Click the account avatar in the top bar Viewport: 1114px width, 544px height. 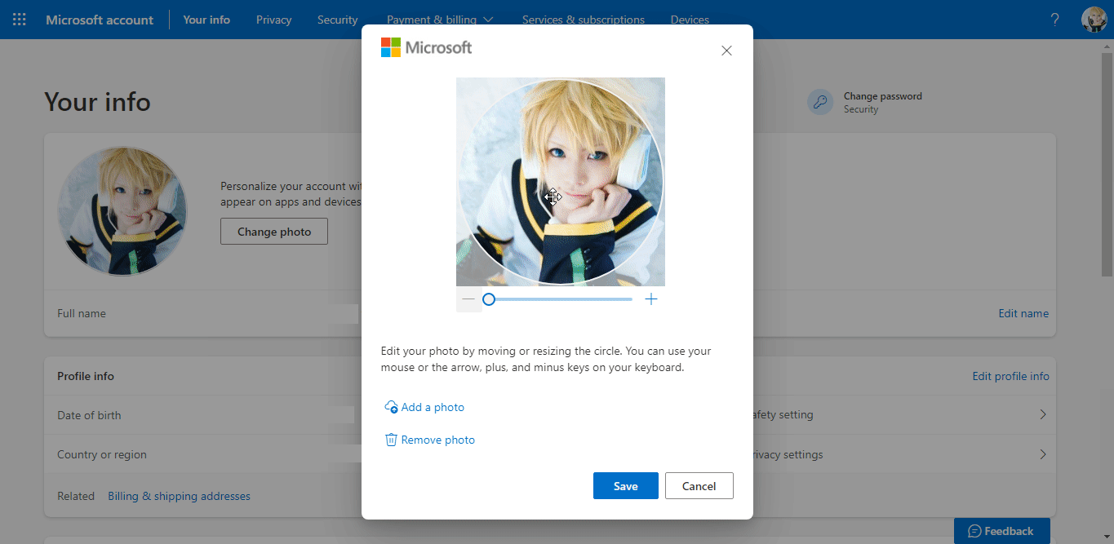(x=1094, y=19)
